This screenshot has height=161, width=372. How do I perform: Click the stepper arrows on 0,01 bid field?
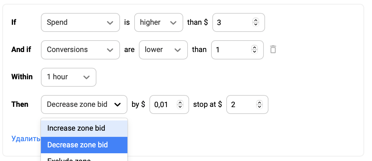pos(180,104)
